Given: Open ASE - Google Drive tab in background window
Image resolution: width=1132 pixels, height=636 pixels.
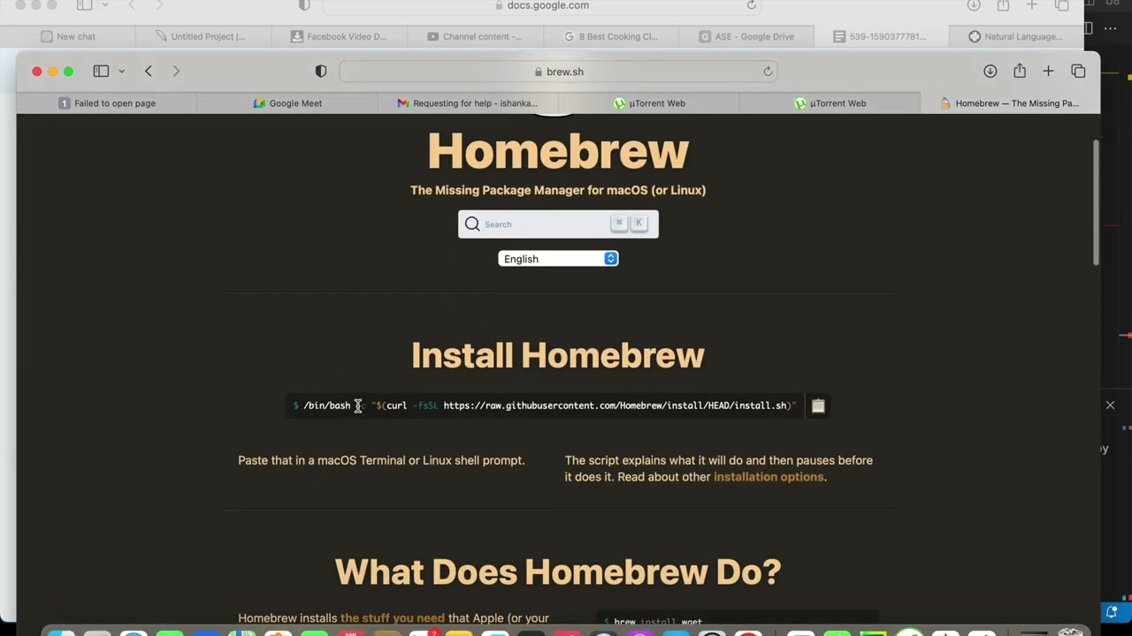Looking at the screenshot, I should point(746,36).
